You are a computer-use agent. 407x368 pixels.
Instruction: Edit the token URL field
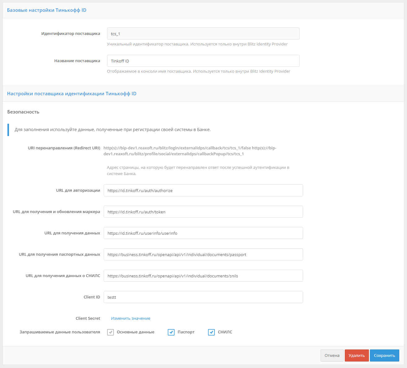[x=203, y=212]
